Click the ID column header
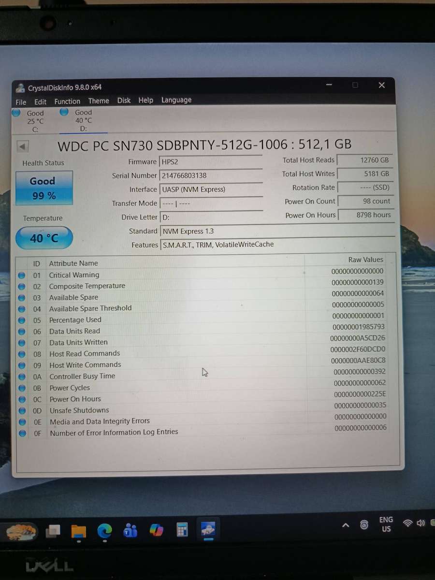 36,264
